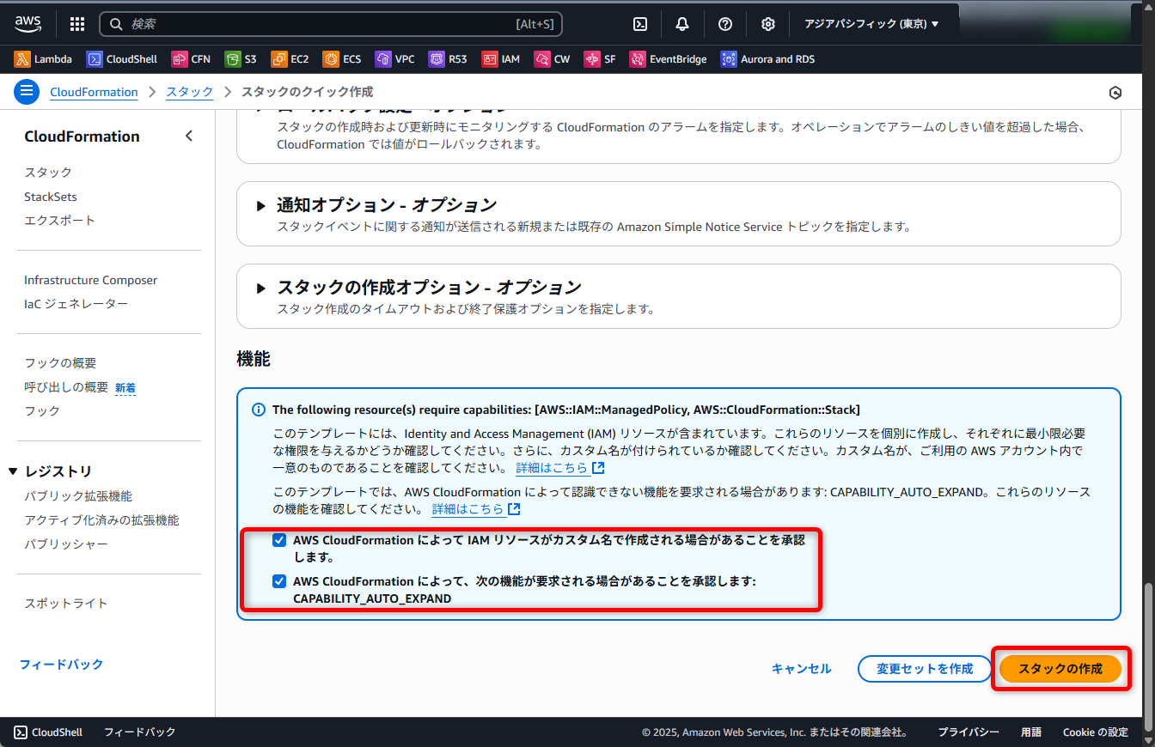Open the Lambda shortcut

[x=43, y=59]
